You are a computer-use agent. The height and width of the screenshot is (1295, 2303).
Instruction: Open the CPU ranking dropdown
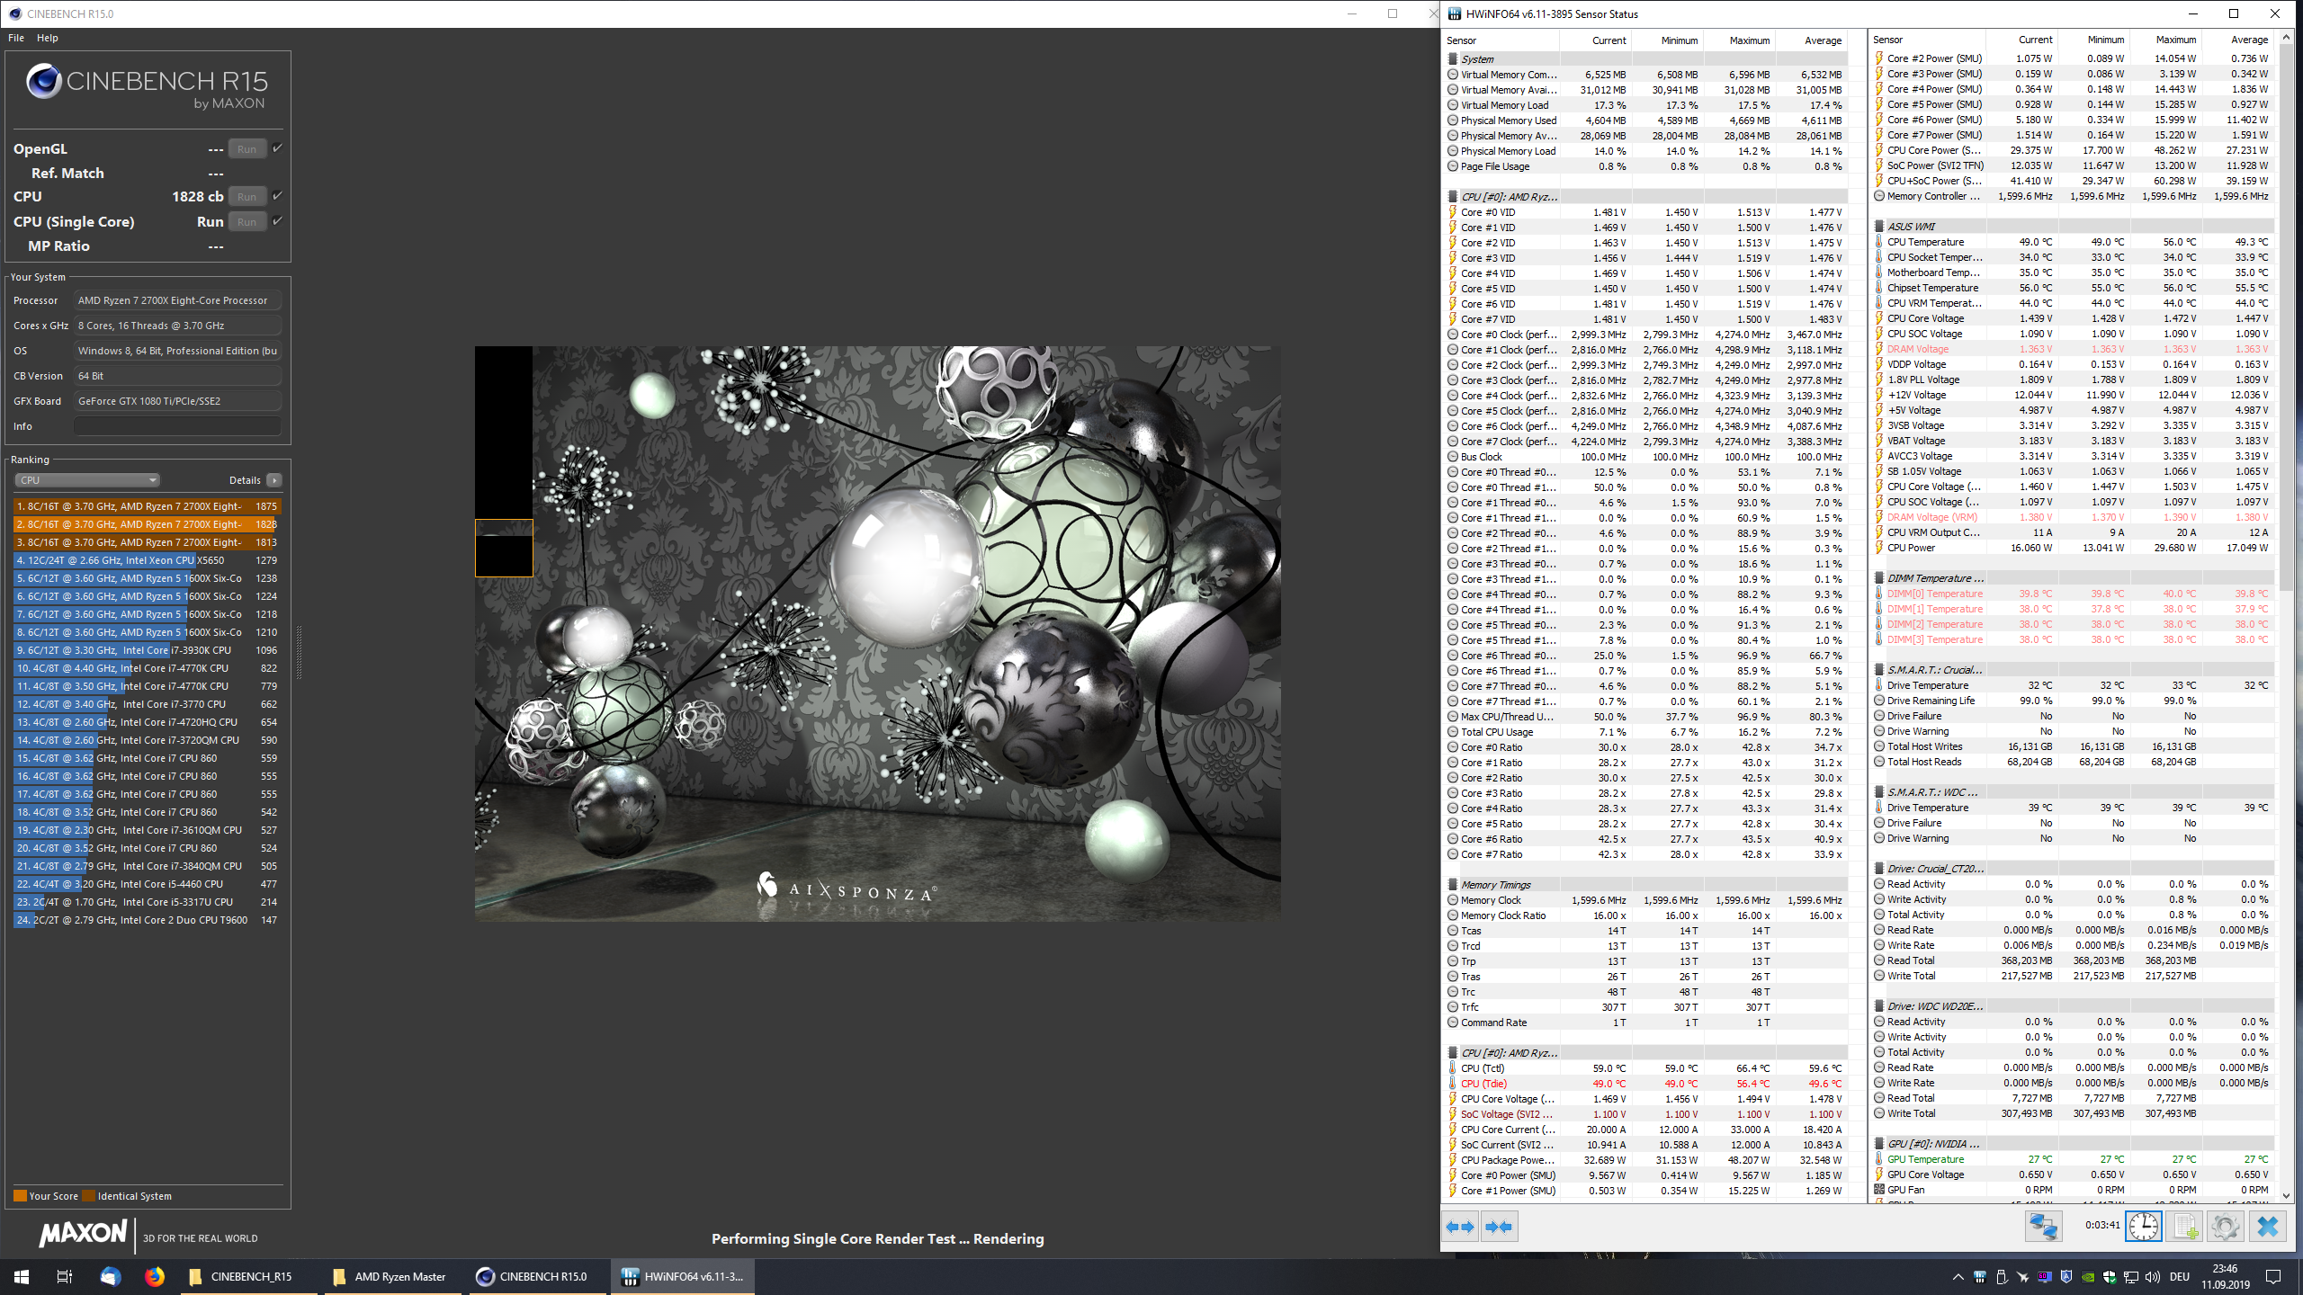[86, 480]
